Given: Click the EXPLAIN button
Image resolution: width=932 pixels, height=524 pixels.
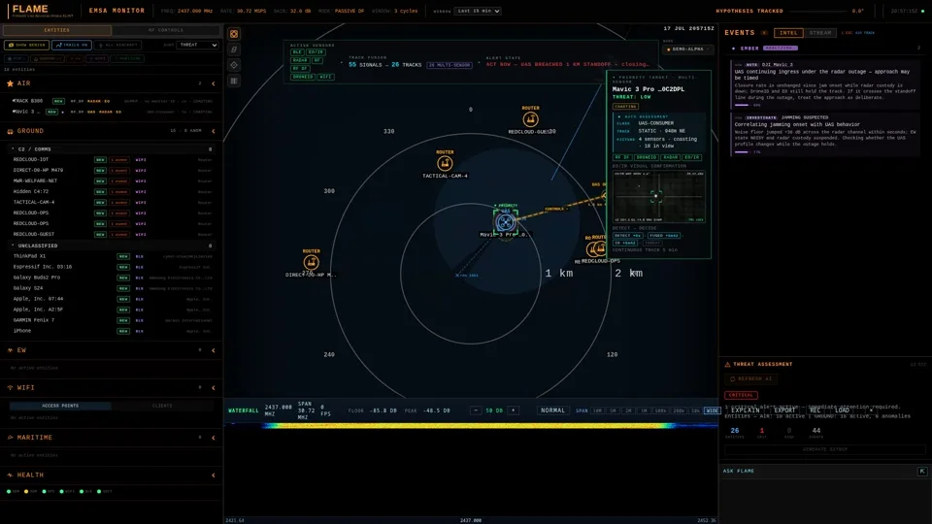Looking at the screenshot, I should tap(746, 410).
